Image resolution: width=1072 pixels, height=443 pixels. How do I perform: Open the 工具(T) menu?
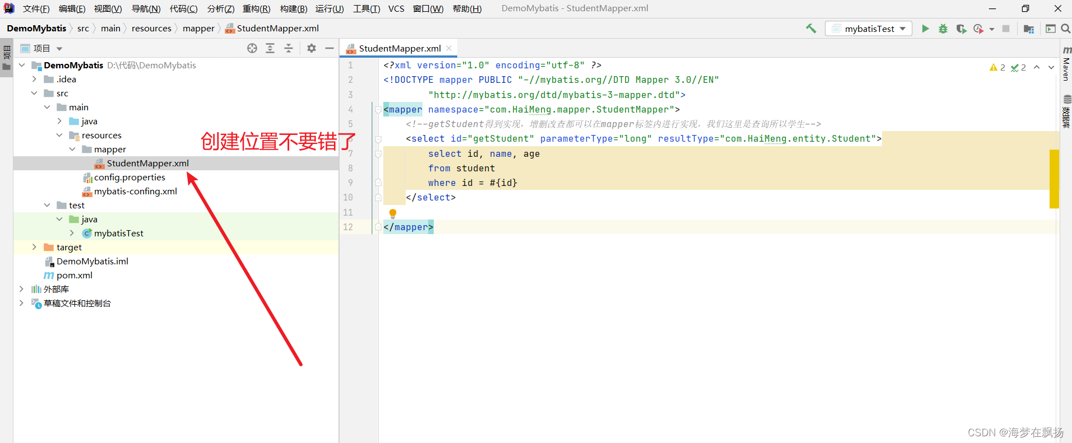point(366,8)
